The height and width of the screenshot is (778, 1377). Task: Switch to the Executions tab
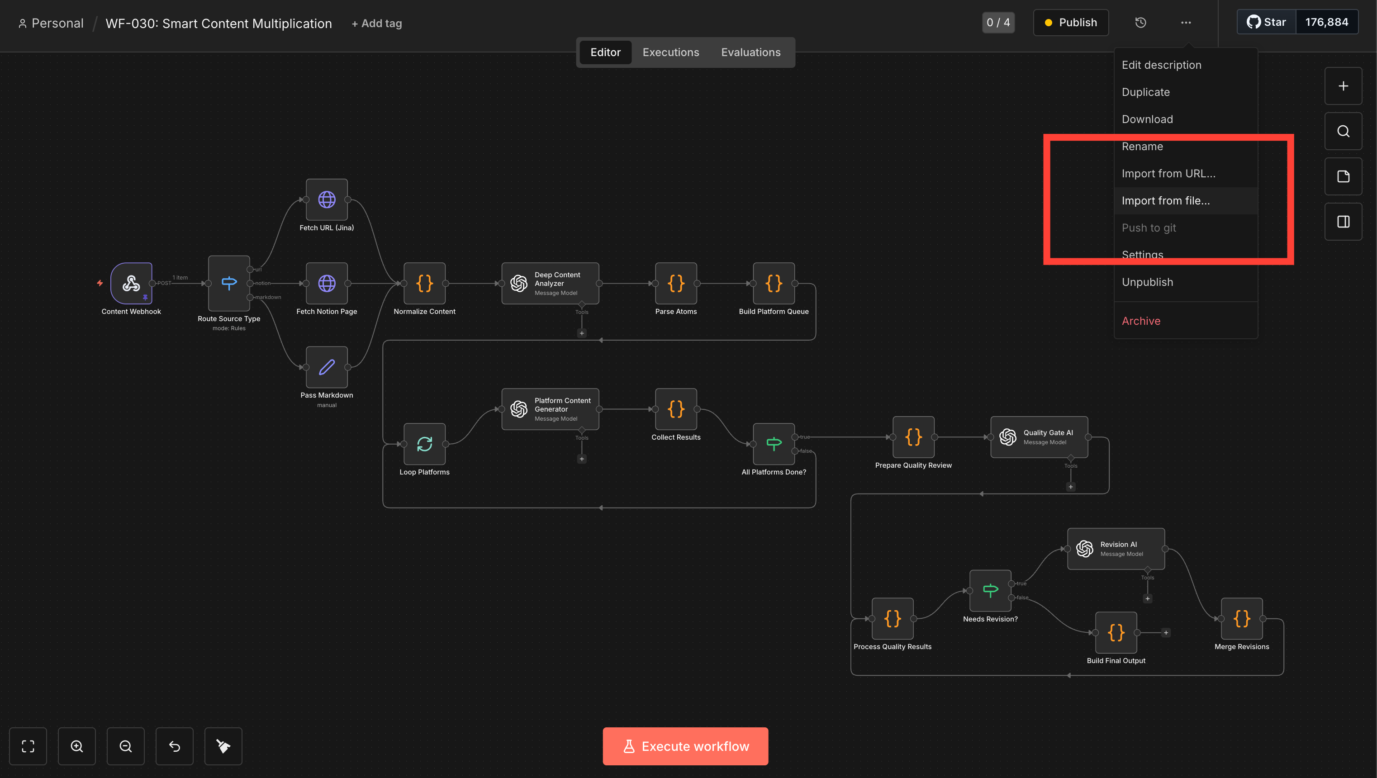click(670, 52)
